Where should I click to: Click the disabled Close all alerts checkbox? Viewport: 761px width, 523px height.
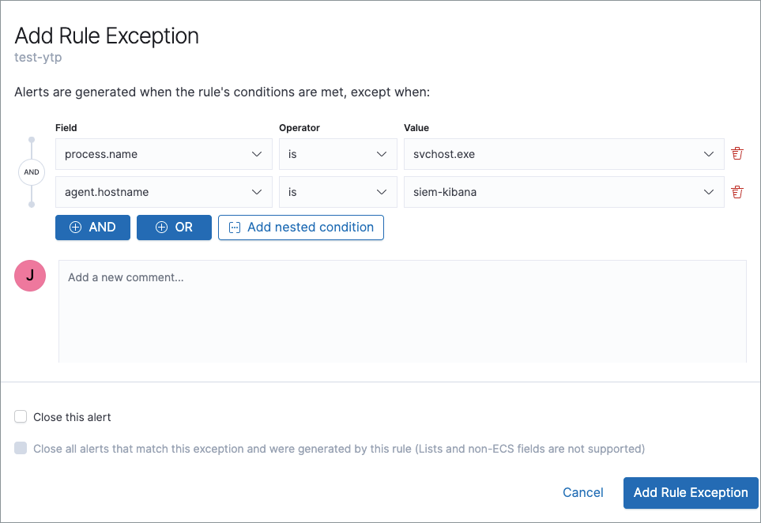20,448
